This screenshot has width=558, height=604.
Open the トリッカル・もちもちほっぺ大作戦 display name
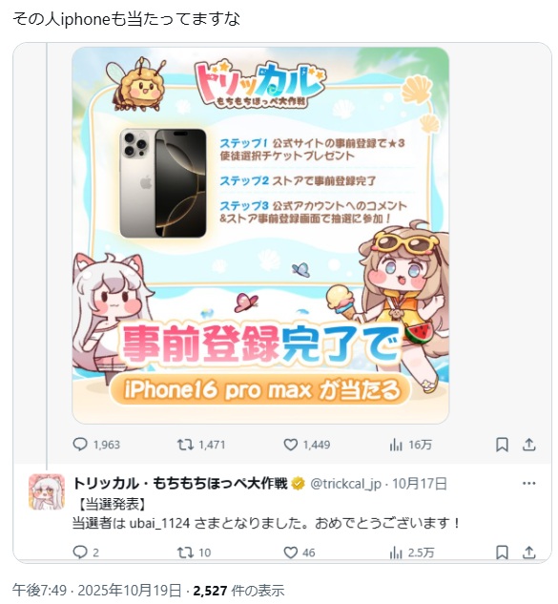[180, 483]
